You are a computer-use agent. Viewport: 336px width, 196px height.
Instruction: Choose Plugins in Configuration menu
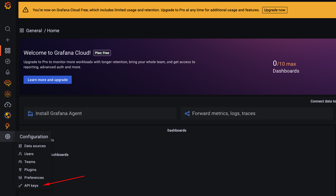click(33, 170)
